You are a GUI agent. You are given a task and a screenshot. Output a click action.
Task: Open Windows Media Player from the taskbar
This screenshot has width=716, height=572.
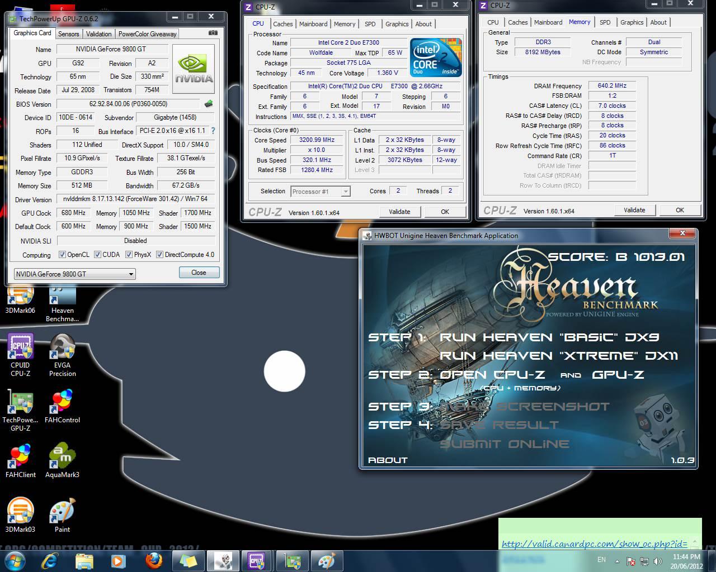click(x=117, y=560)
